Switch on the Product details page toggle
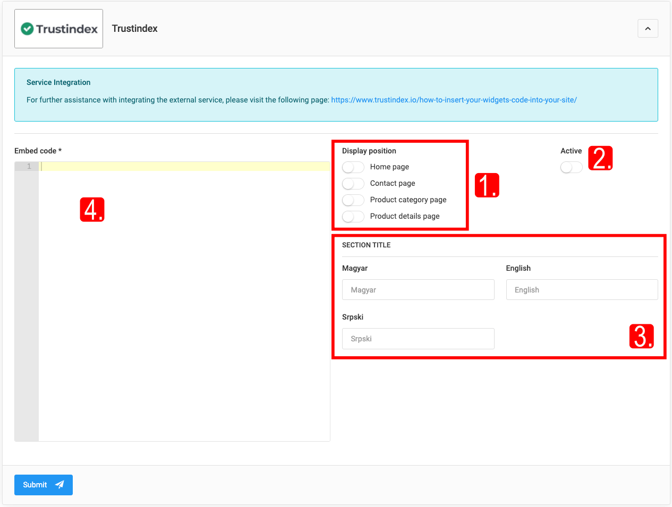The width and height of the screenshot is (672, 507). click(x=353, y=217)
